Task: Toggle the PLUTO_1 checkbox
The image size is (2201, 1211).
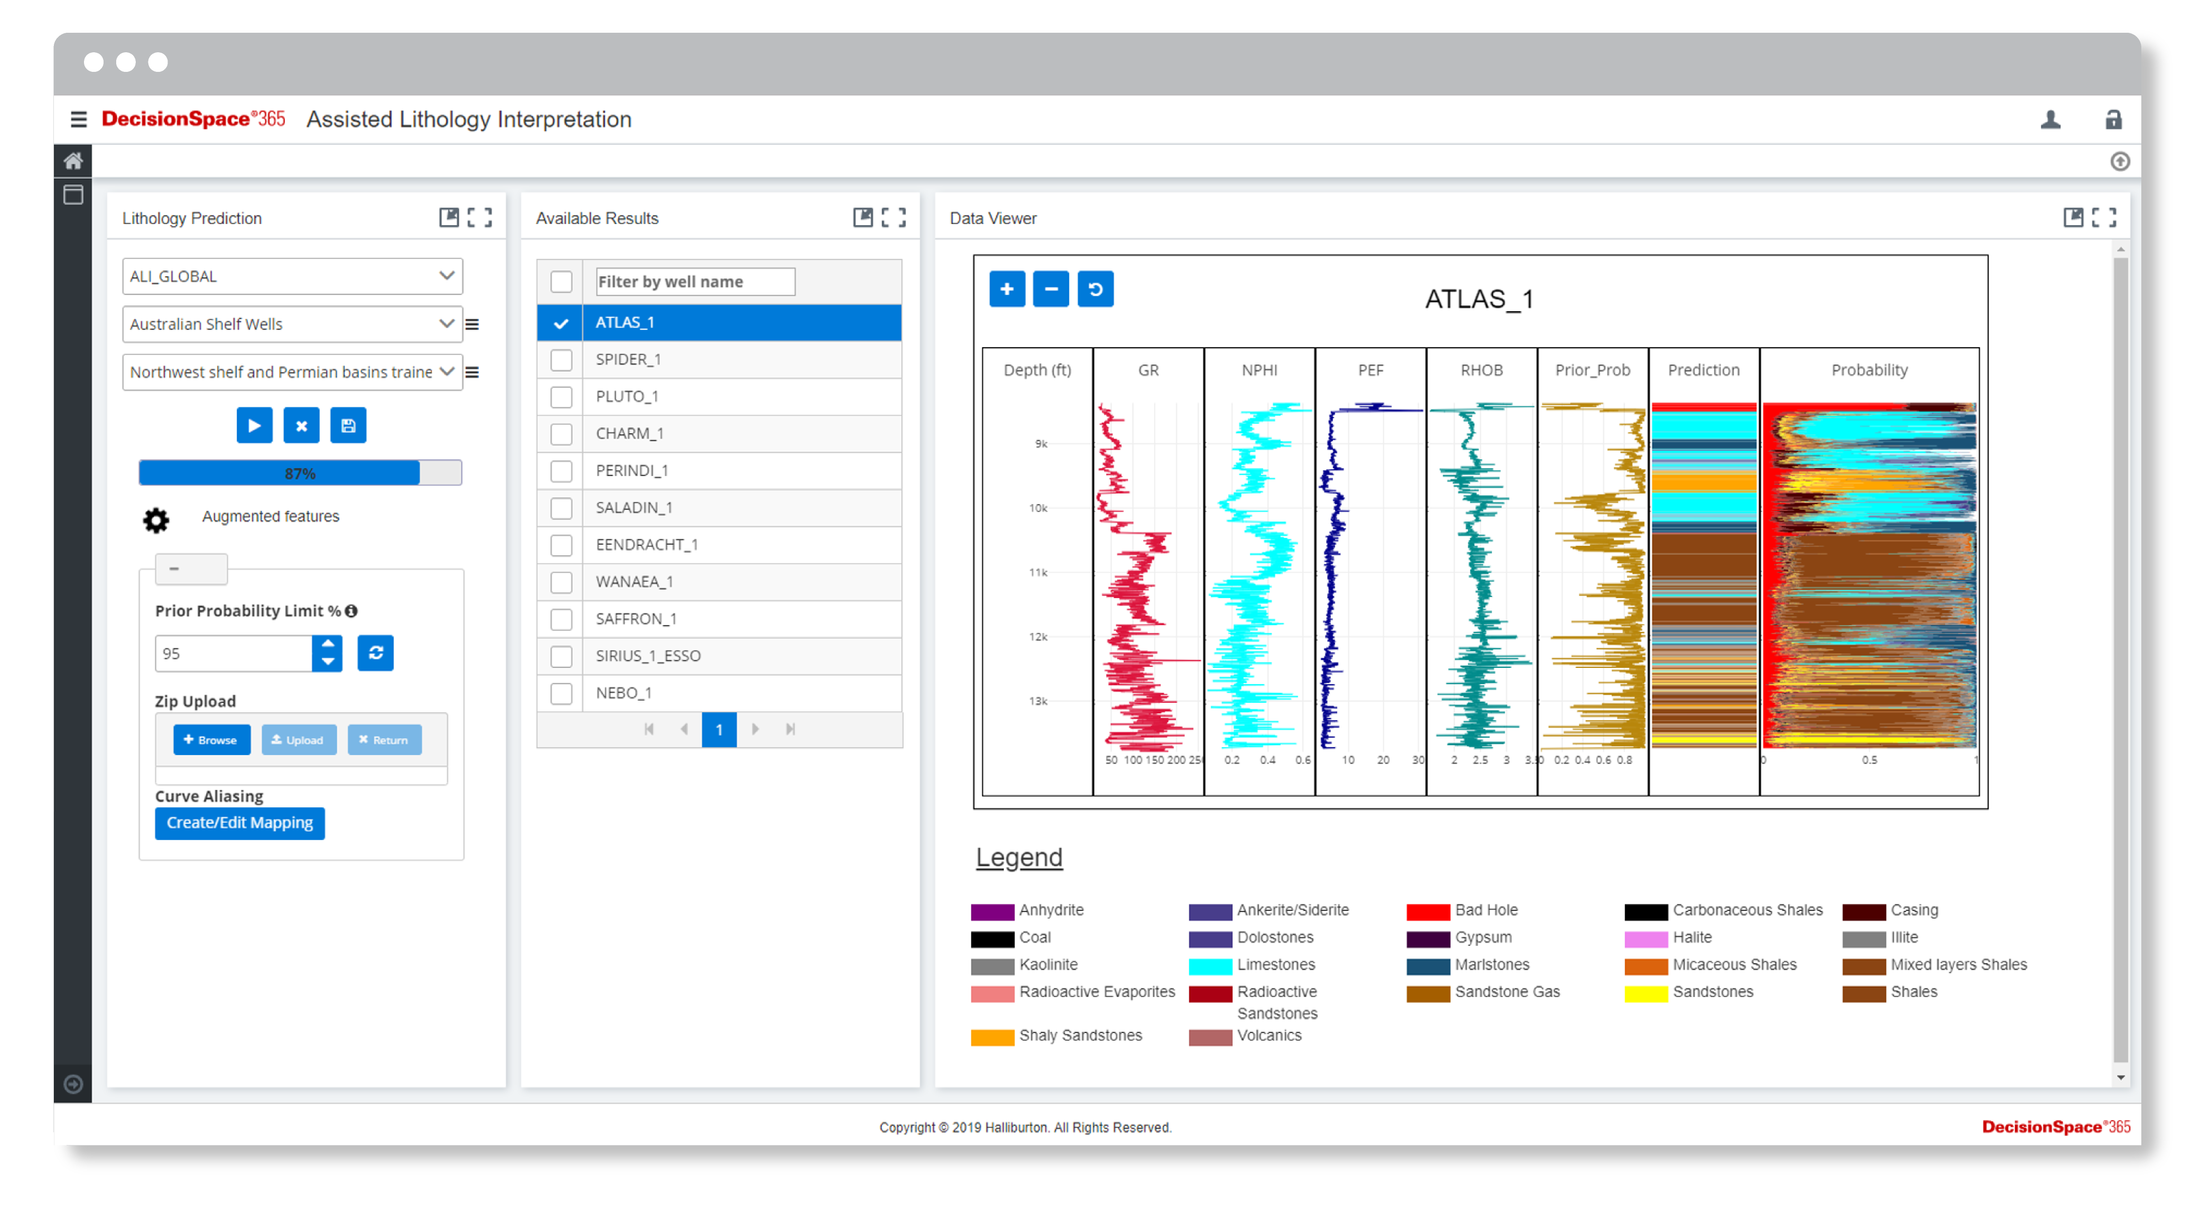Action: point(560,397)
